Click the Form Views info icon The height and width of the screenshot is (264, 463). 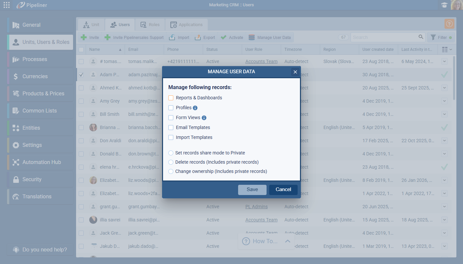[x=204, y=118]
